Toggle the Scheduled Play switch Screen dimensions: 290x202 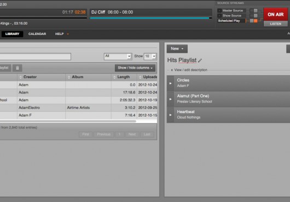[253, 21]
